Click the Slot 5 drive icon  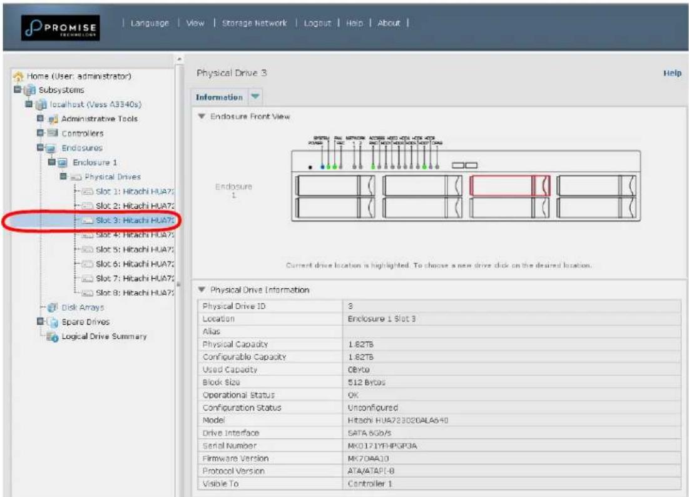(x=88, y=249)
